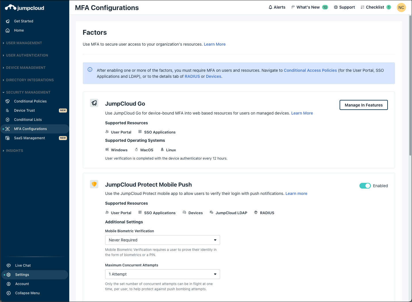Image resolution: width=412 pixels, height=302 pixels.
Task: Click the RADIUS resource icon under Mobile Push
Action: [x=256, y=212]
